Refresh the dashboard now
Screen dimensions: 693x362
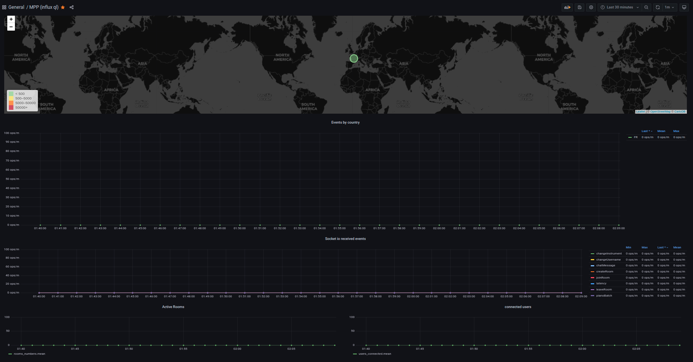(658, 7)
